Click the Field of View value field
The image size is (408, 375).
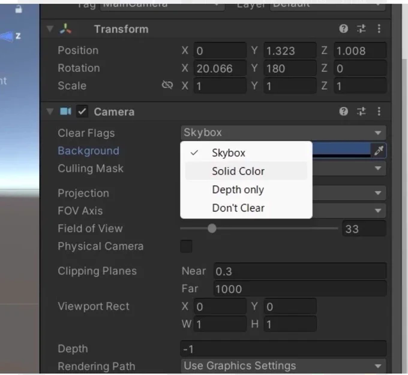pyautogui.click(x=364, y=228)
